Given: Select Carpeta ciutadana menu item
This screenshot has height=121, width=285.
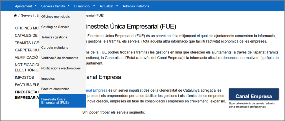Looking at the screenshot, I should 55,48.
